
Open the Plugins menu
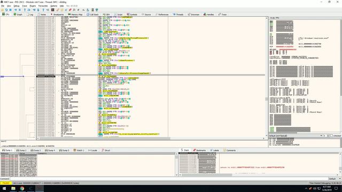coord(33,6)
